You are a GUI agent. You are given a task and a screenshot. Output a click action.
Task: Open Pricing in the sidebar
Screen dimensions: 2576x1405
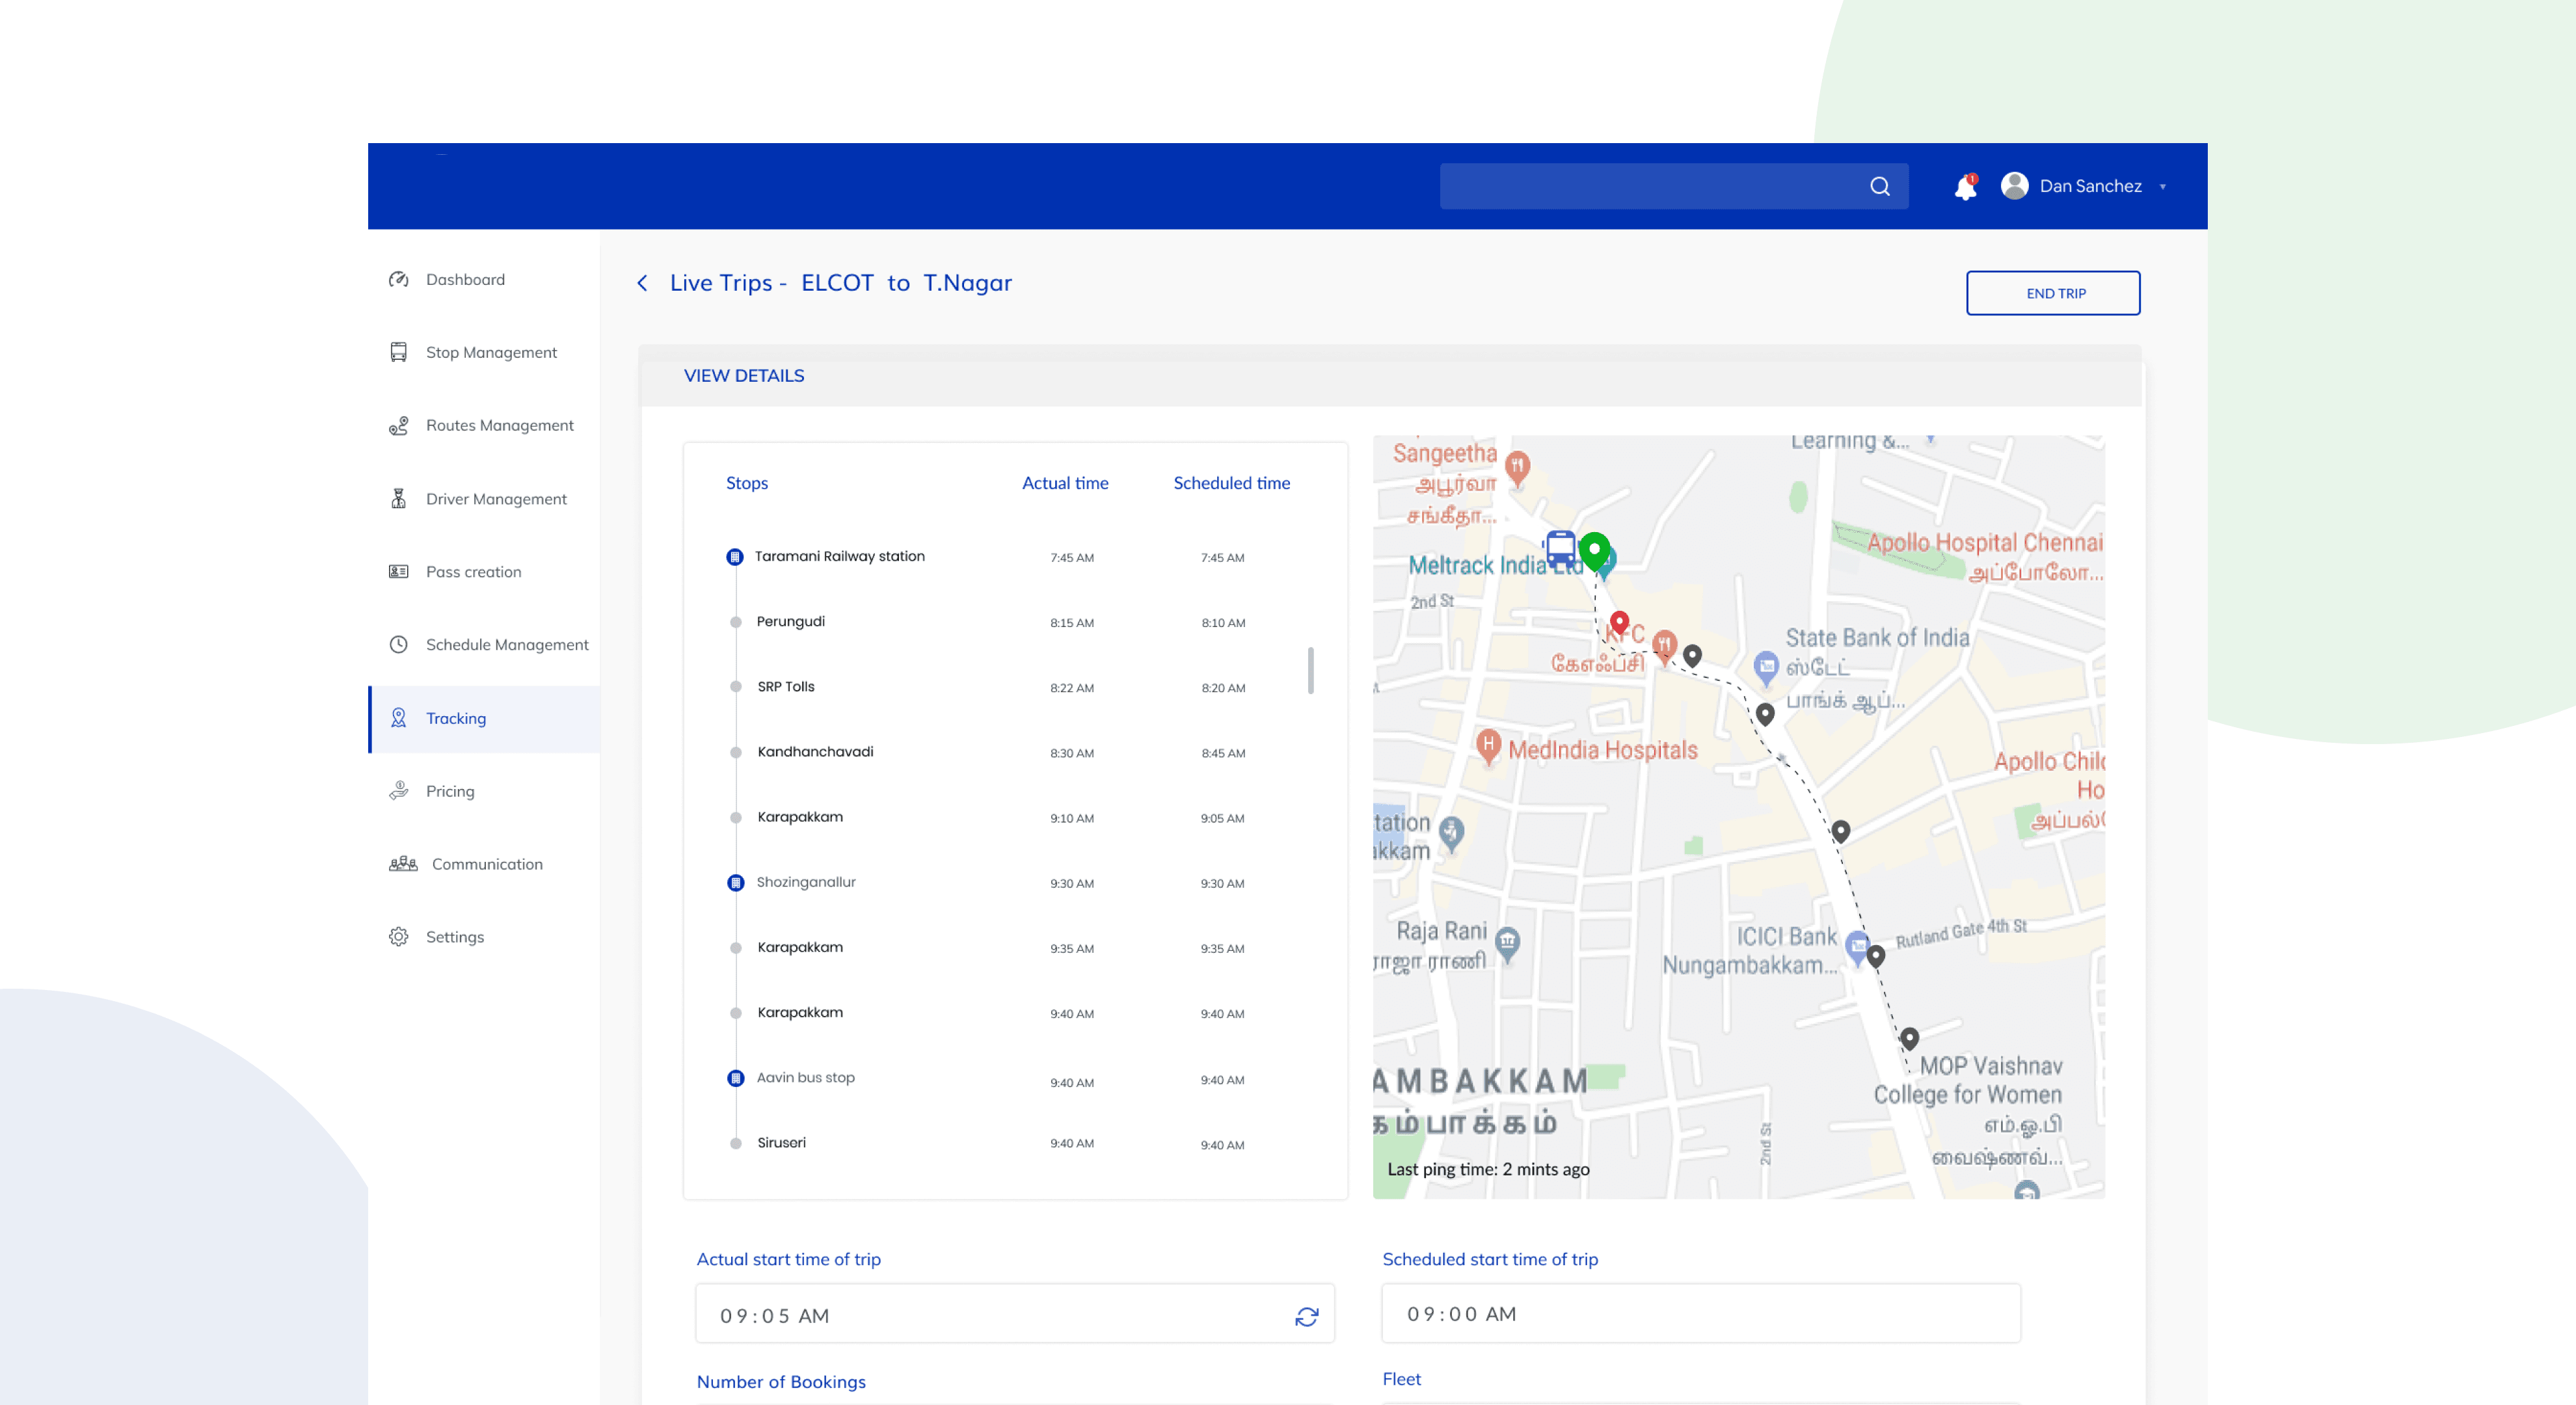[484, 791]
